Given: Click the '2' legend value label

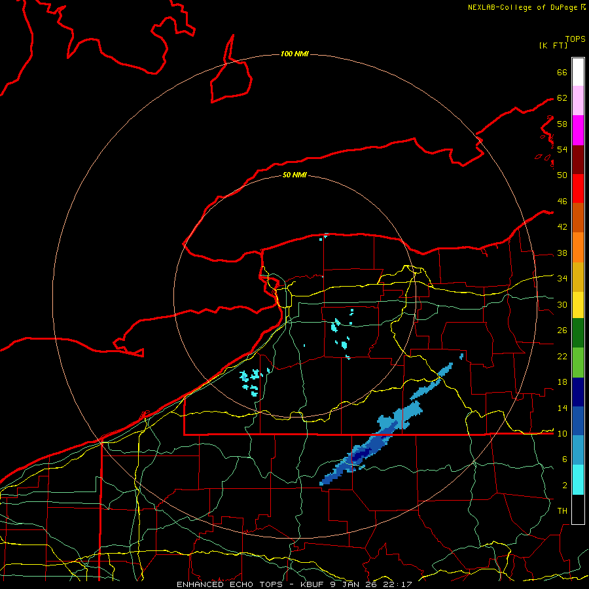Looking at the screenshot, I should click(x=565, y=486).
